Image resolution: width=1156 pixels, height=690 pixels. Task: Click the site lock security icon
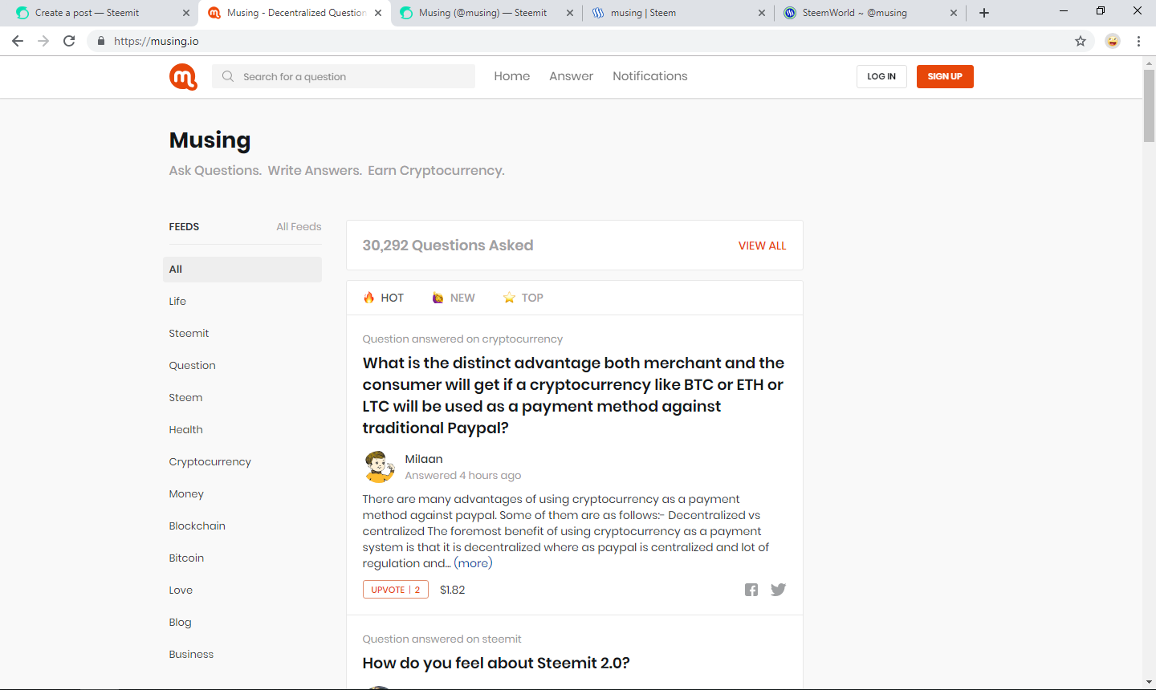(x=101, y=41)
